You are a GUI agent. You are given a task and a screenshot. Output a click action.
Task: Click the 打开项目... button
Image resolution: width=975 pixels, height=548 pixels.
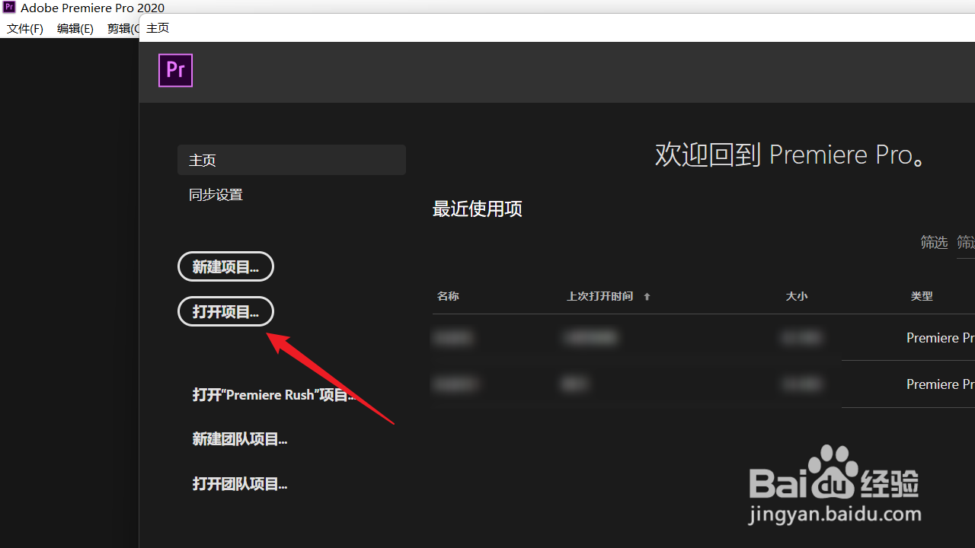225,311
